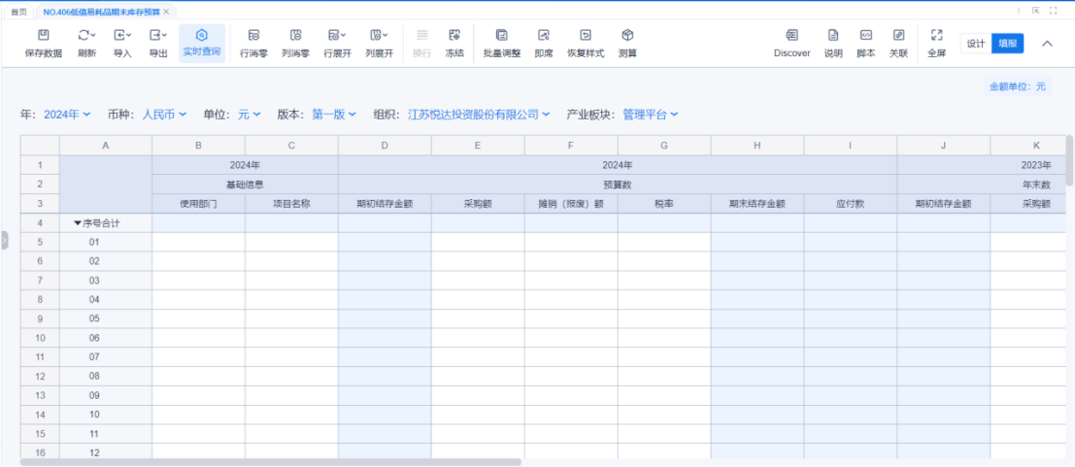Click the 保存数据 (Save Data) icon

(x=43, y=36)
